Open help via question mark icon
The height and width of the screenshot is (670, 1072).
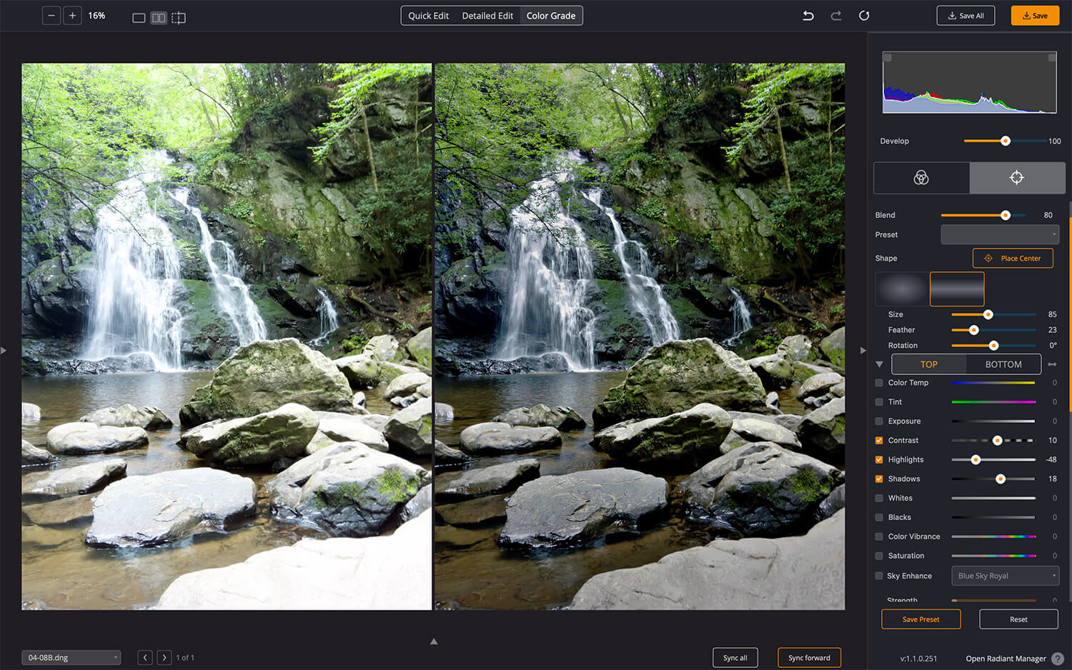click(x=1058, y=659)
